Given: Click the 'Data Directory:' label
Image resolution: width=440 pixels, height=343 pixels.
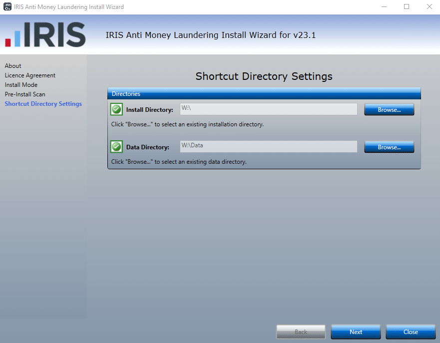Looking at the screenshot, I should tap(148, 147).
